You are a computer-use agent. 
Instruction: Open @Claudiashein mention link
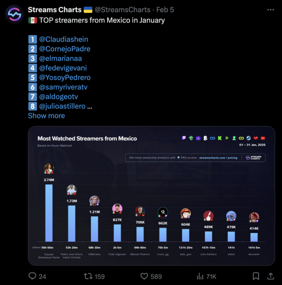tap(64, 39)
